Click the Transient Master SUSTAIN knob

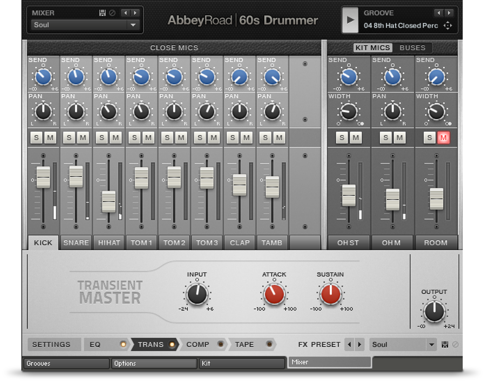331,294
